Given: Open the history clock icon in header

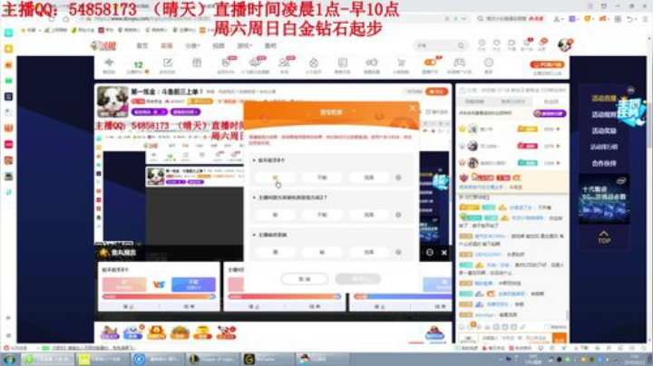Looking at the screenshot, I should [x=482, y=44].
